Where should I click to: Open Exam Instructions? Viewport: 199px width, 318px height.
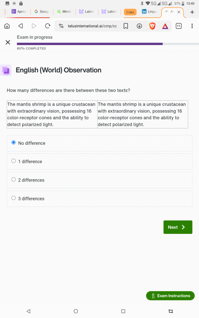[x=170, y=296]
